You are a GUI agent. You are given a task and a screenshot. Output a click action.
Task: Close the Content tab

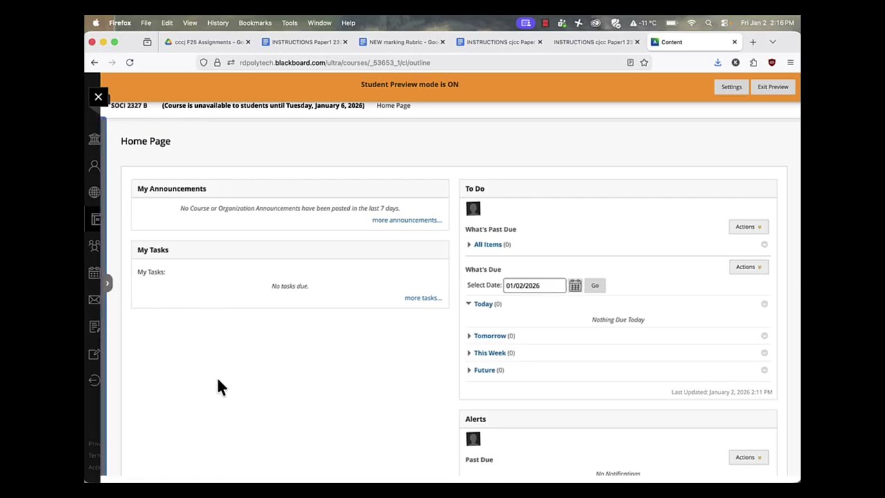click(x=734, y=42)
